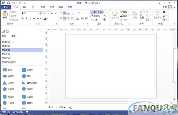The width and height of the screenshot is (178, 115).
Task: Collapse the Shapes pane arrow
Action: coord(42,31)
